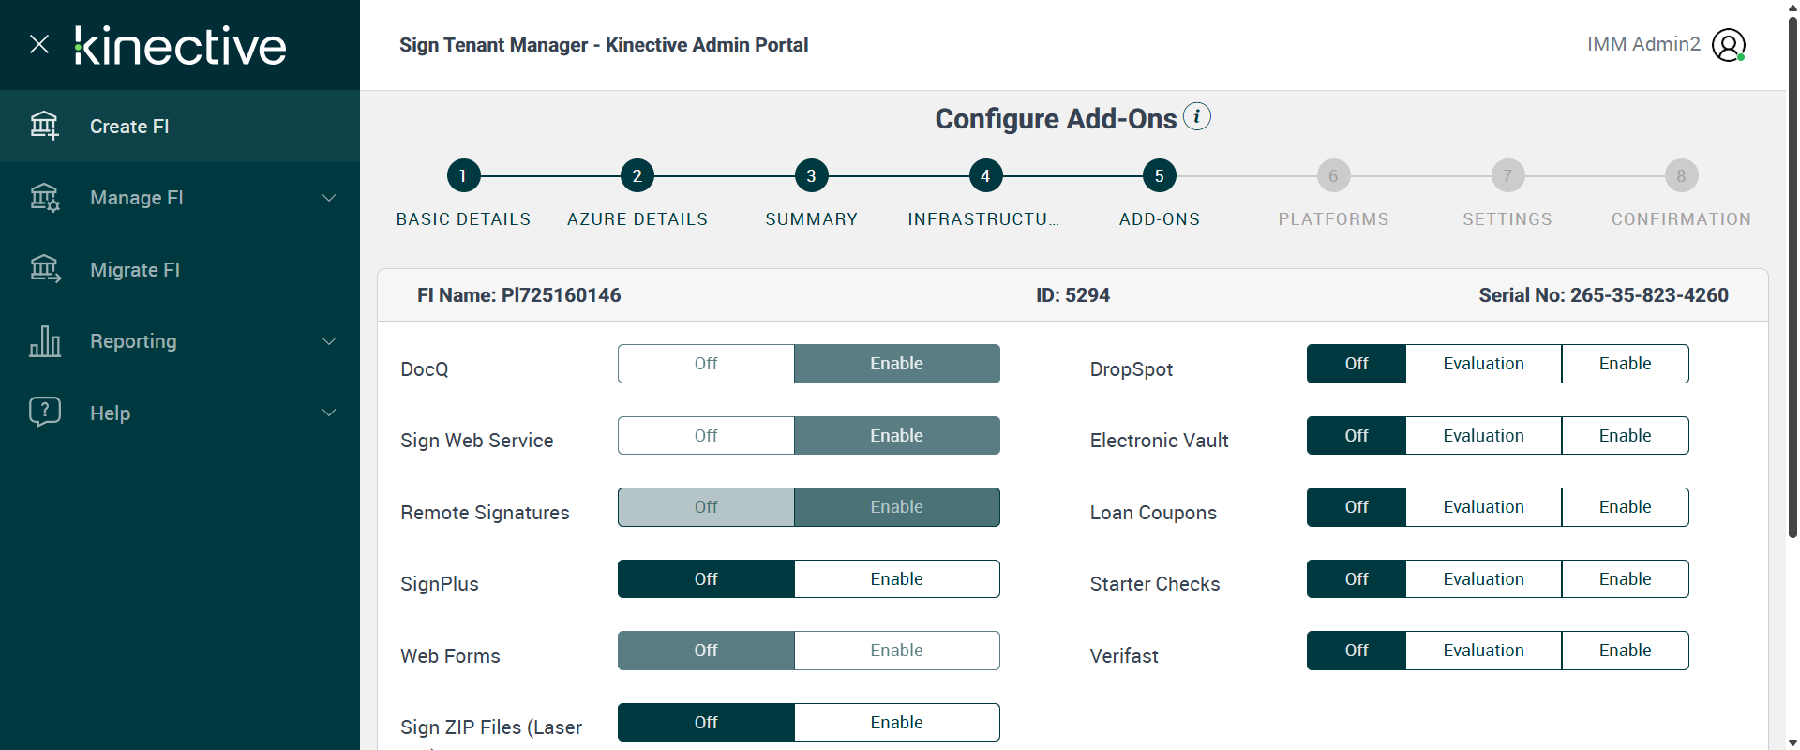Click the Manage FI bank gear icon
This screenshot has width=1800, height=750.
[44, 198]
